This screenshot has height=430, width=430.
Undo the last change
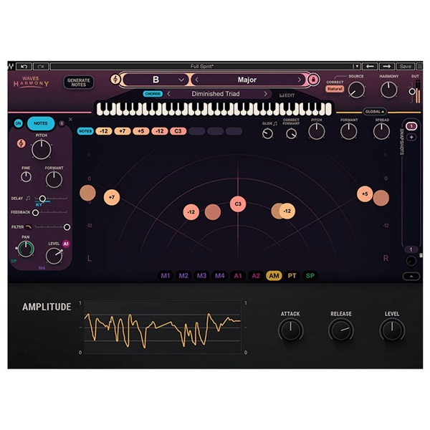24,67
